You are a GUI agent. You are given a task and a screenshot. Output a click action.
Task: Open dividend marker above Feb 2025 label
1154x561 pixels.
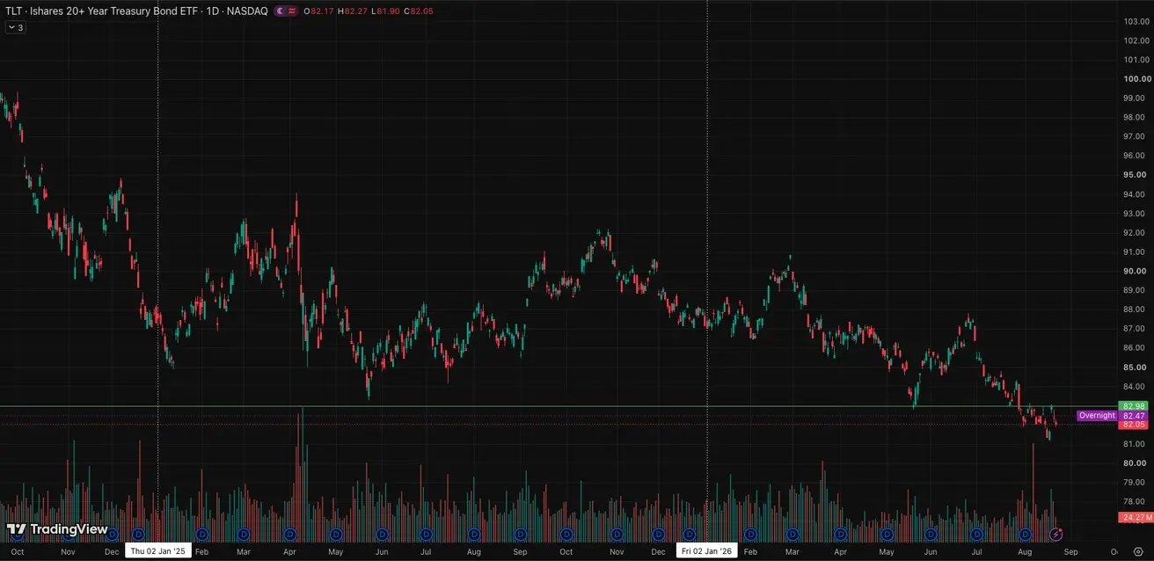201,535
